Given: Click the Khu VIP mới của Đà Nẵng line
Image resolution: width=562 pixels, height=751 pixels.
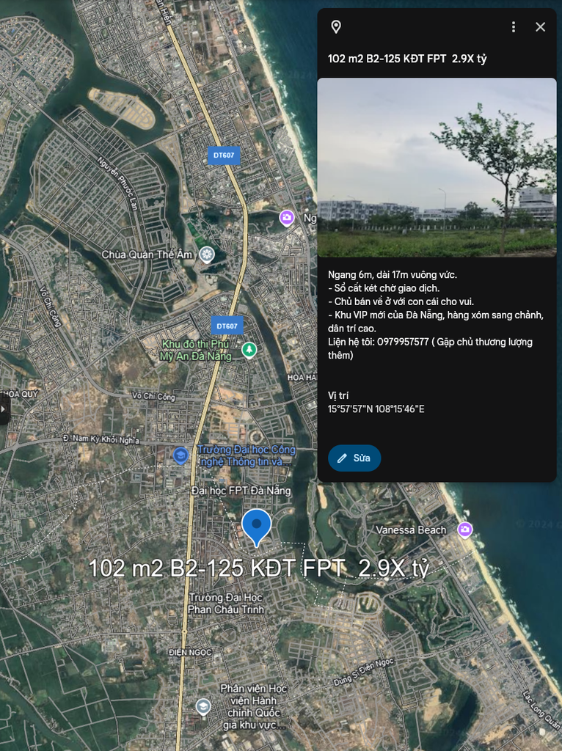Looking at the screenshot, I should point(436,321).
